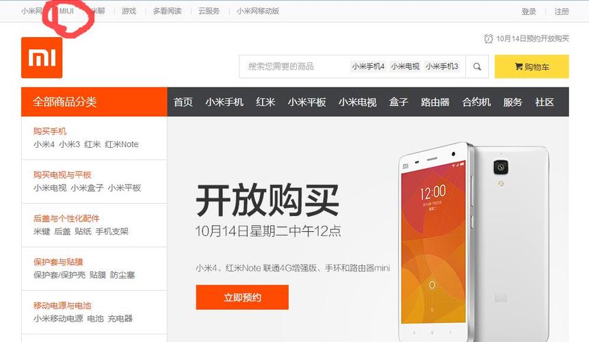589x342 pixels.
Task: Go to the 路由器 navigation item
Action: click(x=435, y=102)
